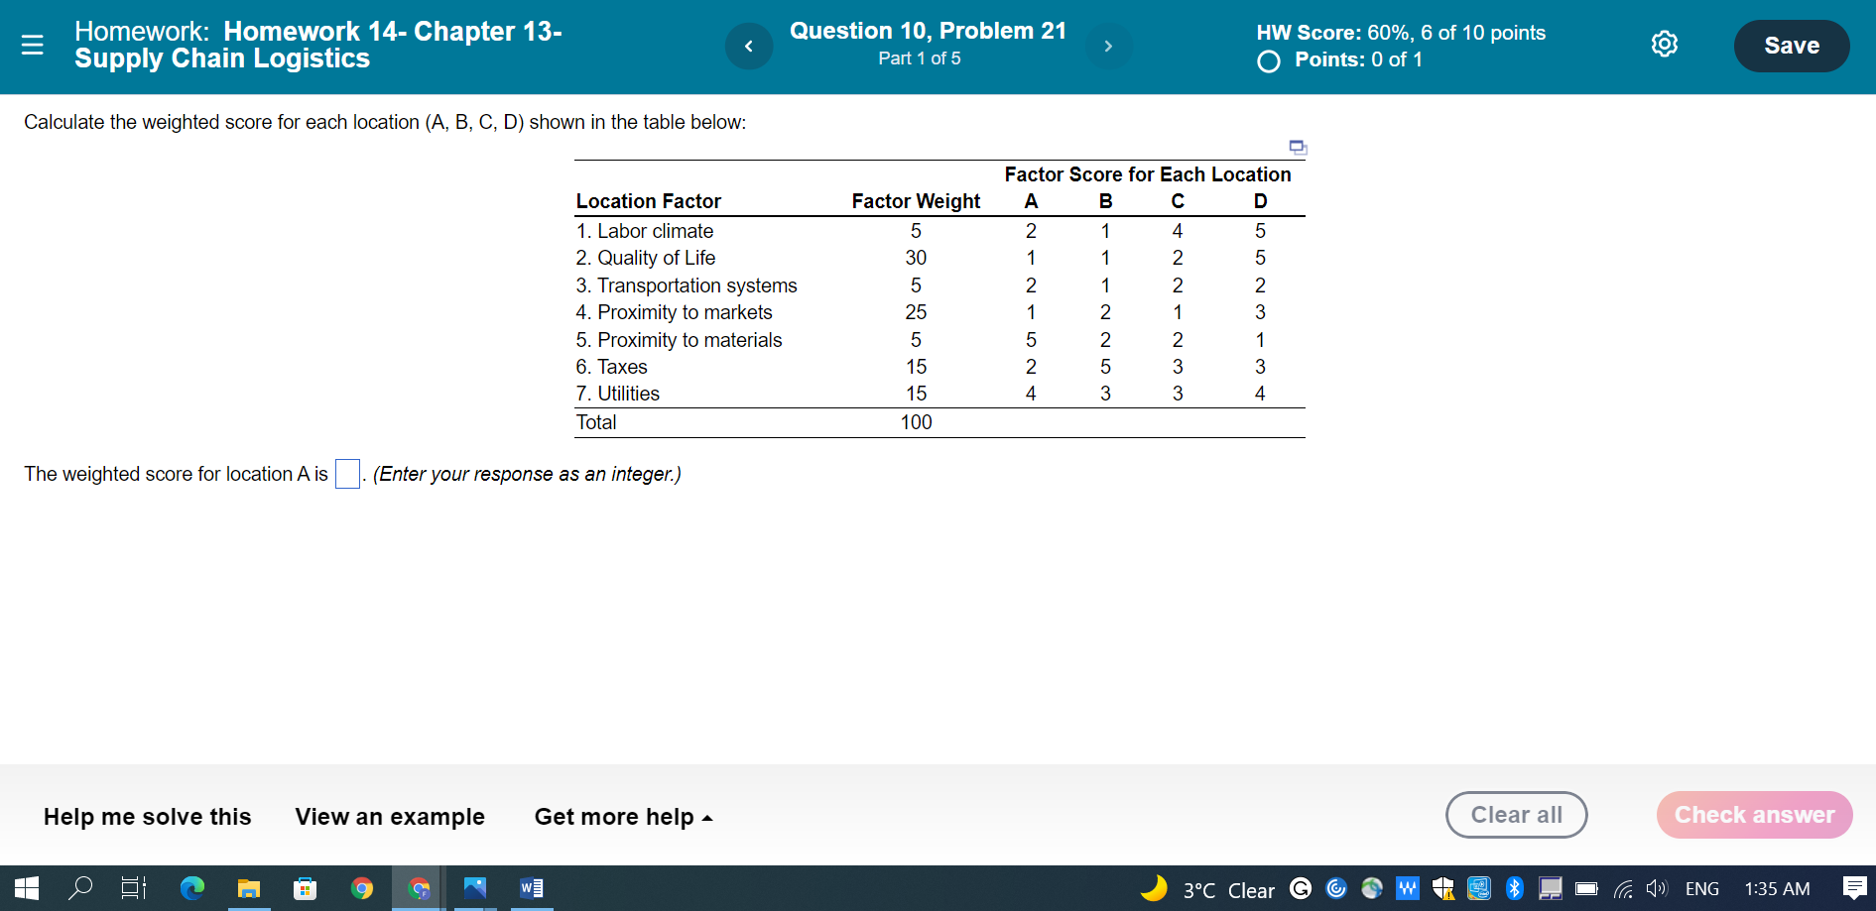Open File Explorer from the taskbar
1876x911 pixels.
(x=248, y=888)
